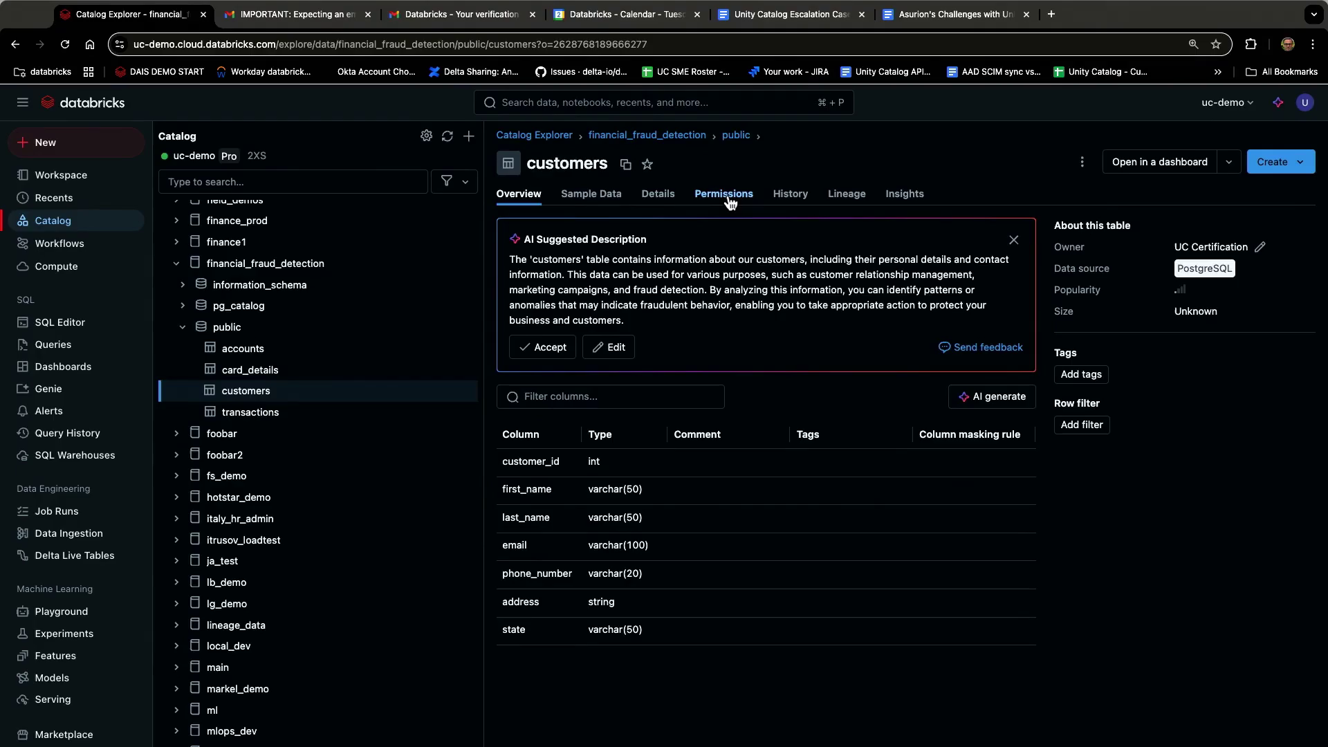The width and height of the screenshot is (1328, 747).
Task: Close the AI Suggested Description card
Action: pos(1014,240)
